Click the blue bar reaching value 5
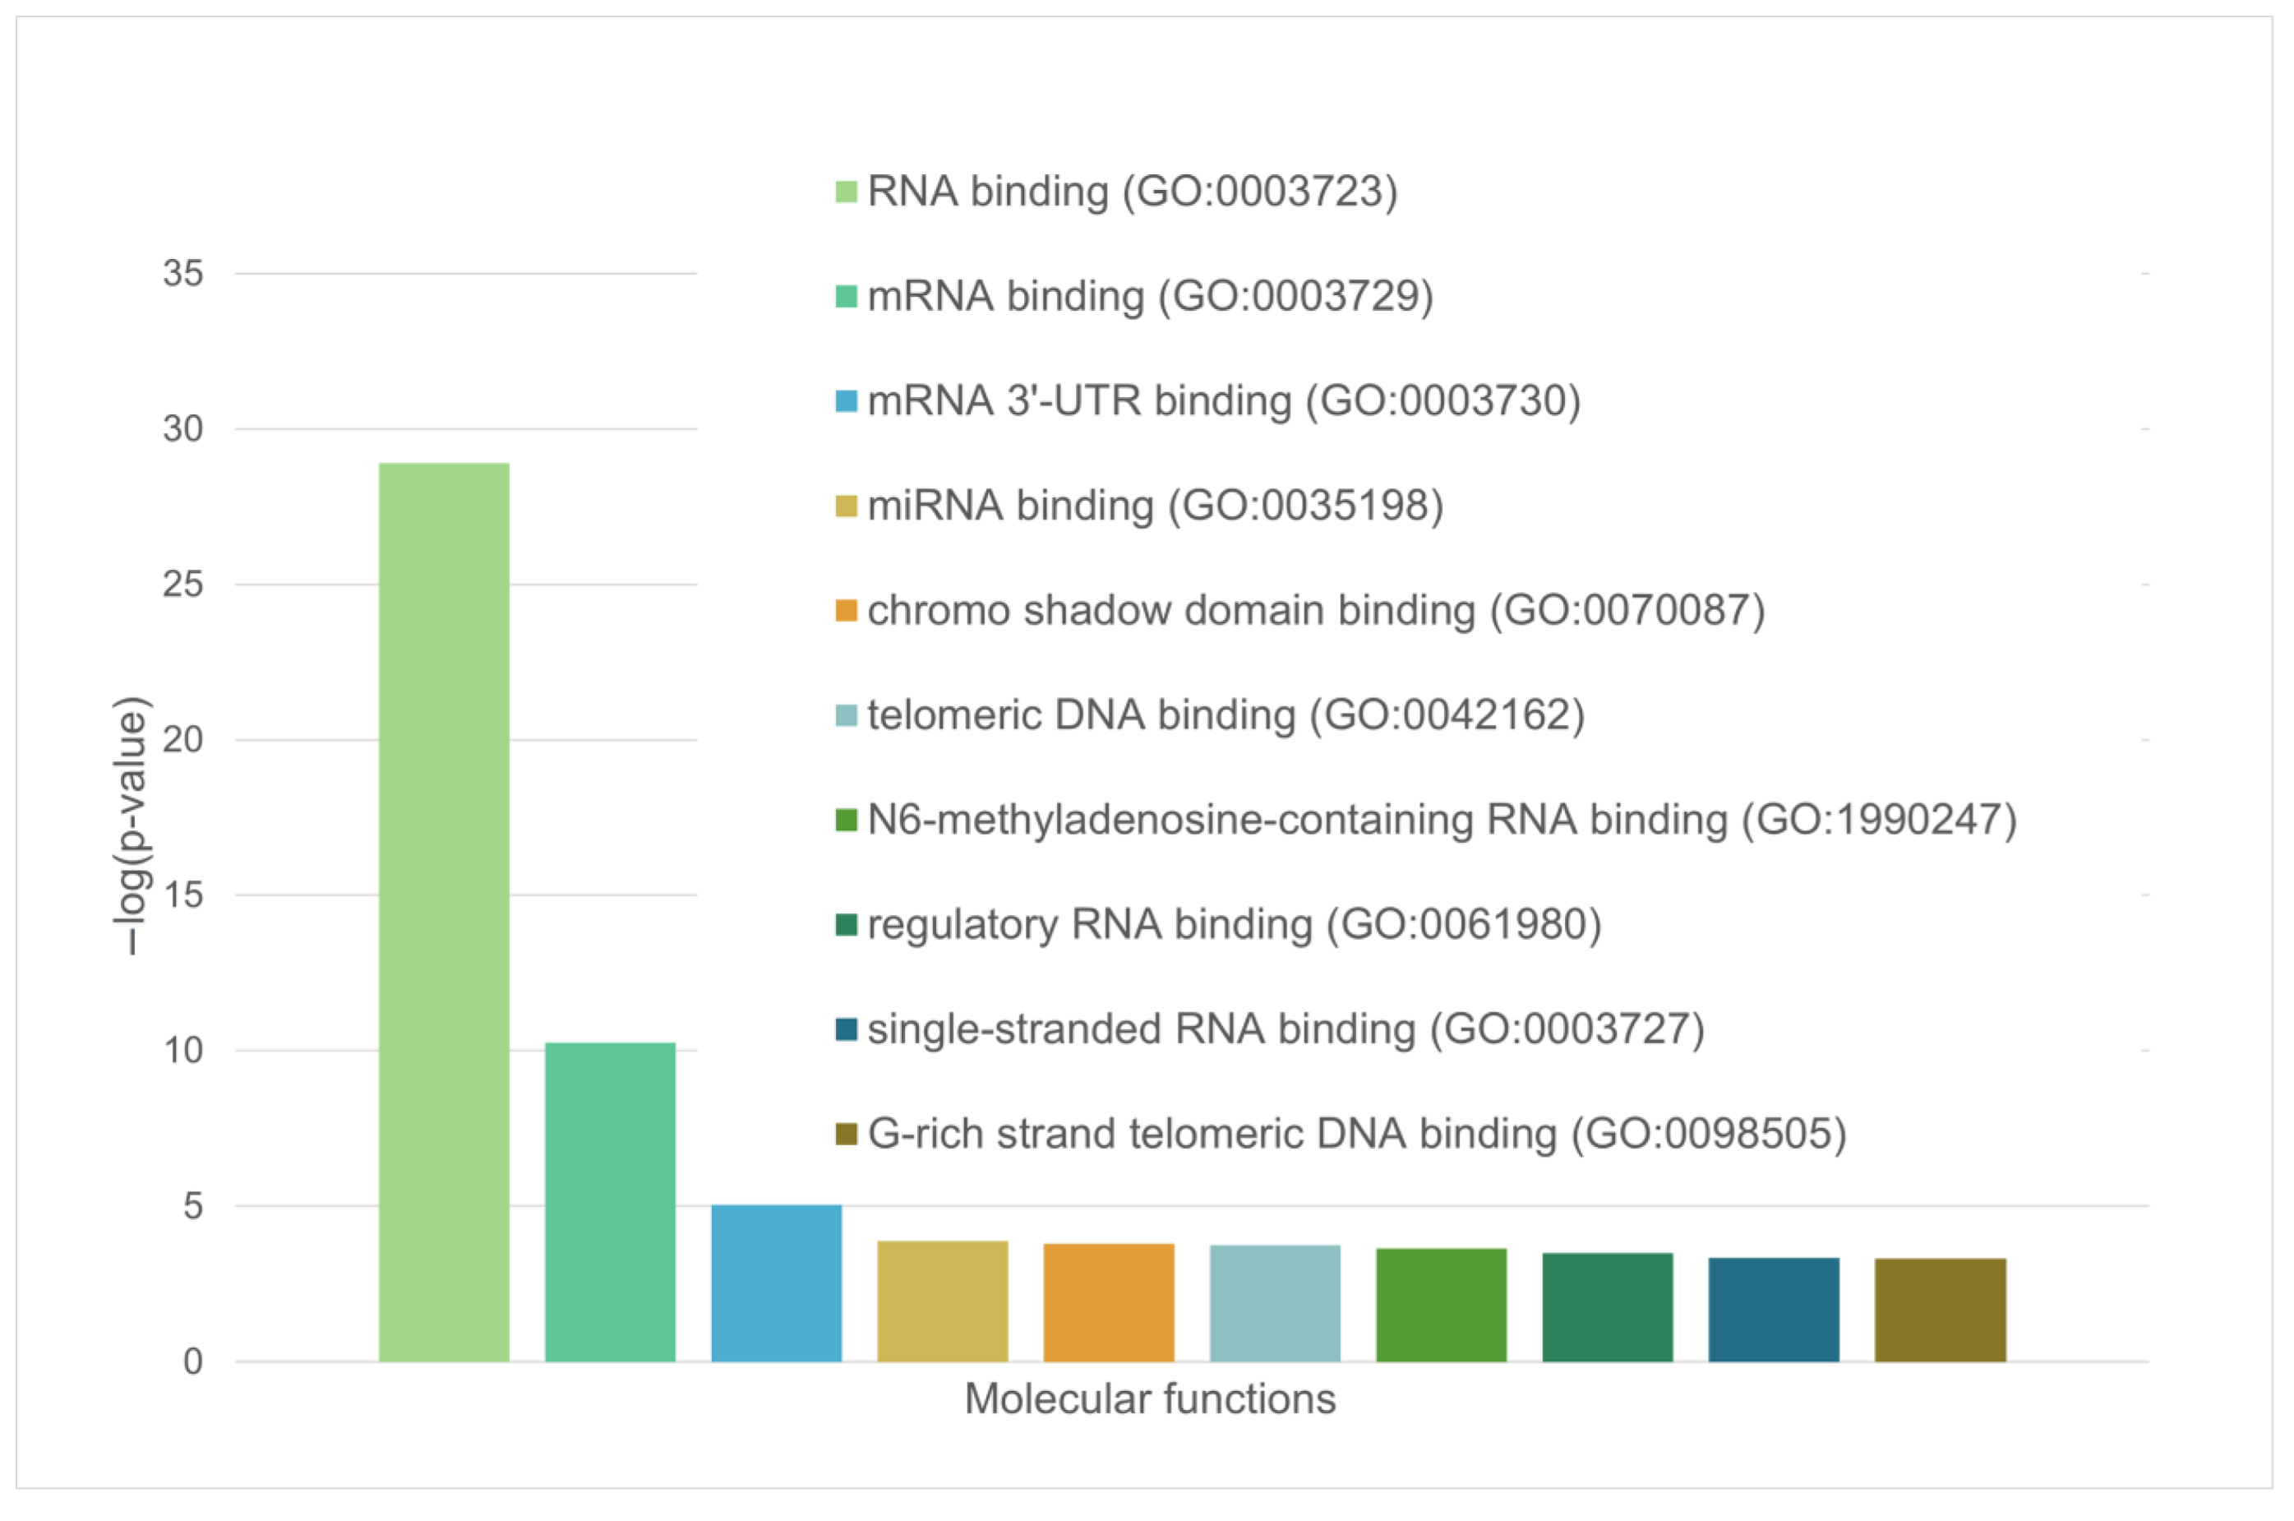The width and height of the screenshot is (2294, 1521). point(776,1283)
